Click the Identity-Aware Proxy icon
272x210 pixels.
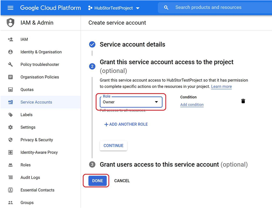click(x=10, y=152)
